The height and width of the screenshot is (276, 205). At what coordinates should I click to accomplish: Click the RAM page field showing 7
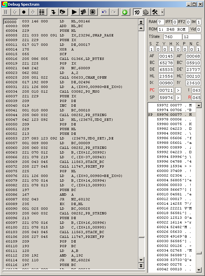[x=160, y=22]
